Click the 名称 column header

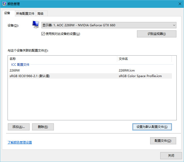click(63, 59)
